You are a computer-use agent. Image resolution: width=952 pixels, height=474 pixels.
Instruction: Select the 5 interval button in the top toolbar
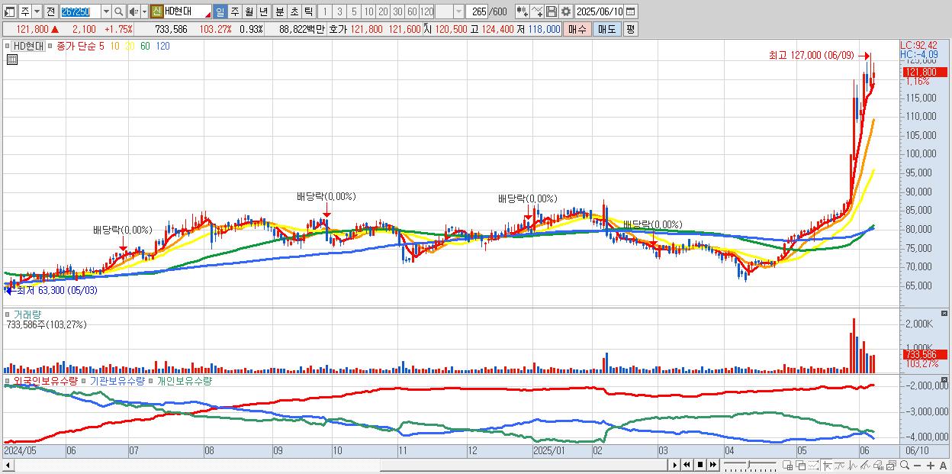click(354, 11)
